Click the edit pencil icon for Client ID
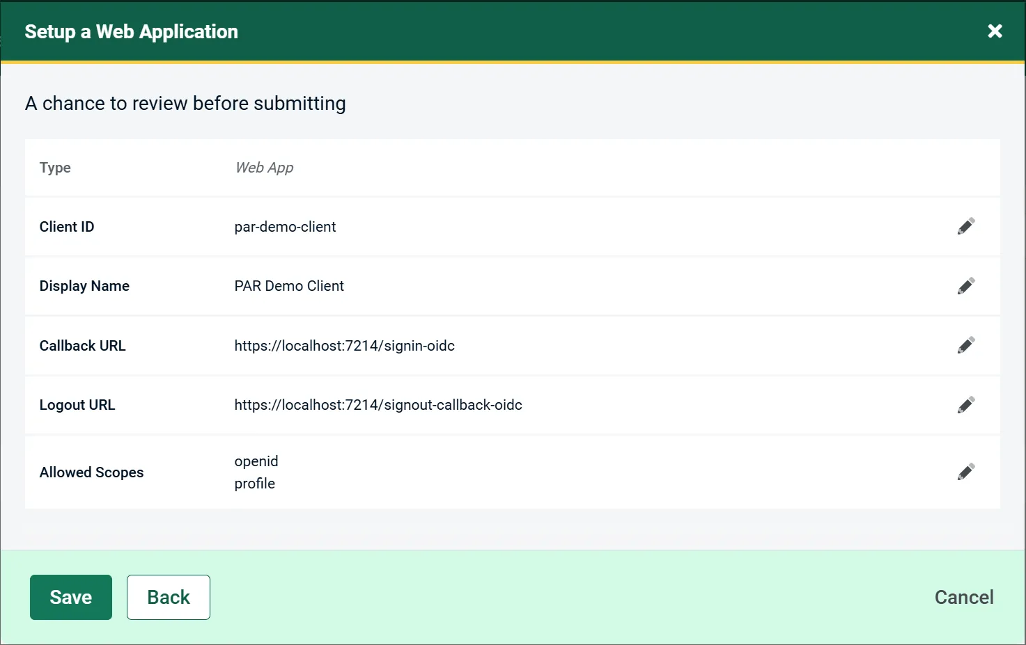This screenshot has width=1026, height=645. click(966, 225)
